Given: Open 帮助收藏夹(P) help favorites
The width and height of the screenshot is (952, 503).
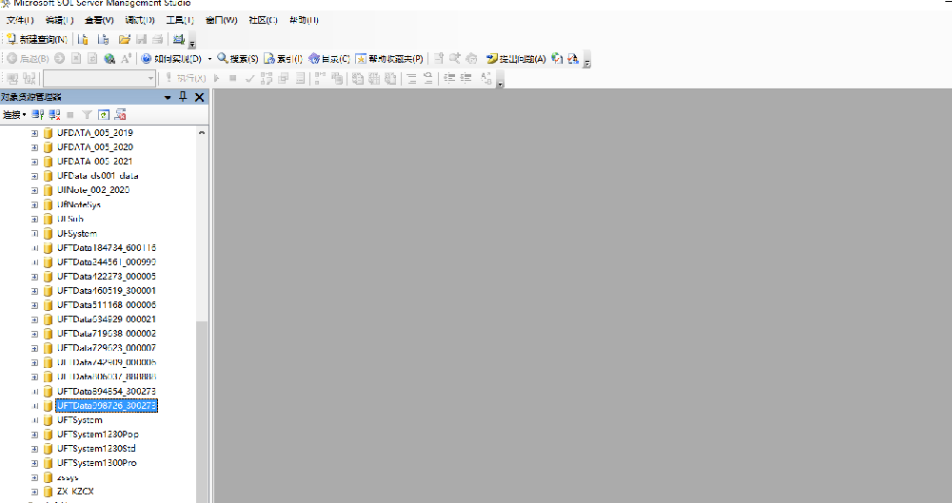Looking at the screenshot, I should (389, 59).
